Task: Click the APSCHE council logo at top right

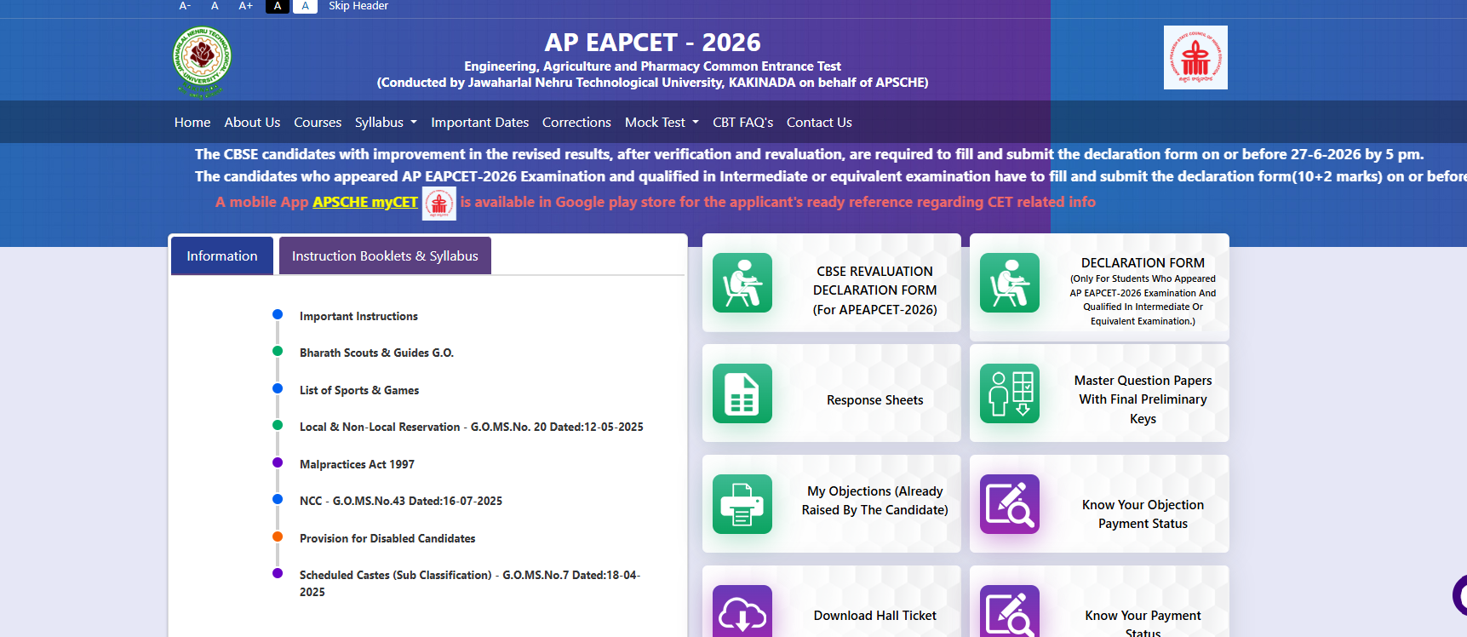Action: pos(1195,57)
